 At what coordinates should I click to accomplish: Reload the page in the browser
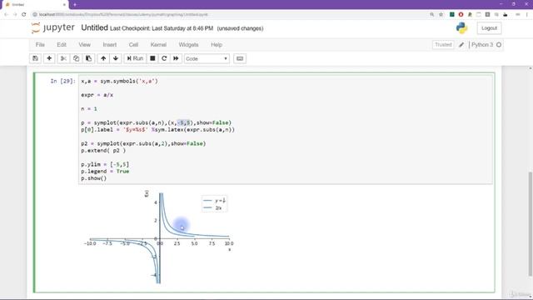coord(24,14)
